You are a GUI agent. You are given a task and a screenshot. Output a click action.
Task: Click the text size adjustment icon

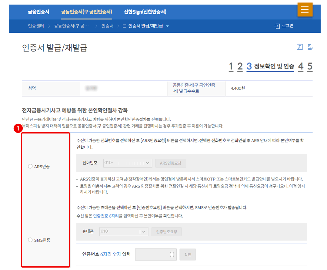(x=300, y=47)
